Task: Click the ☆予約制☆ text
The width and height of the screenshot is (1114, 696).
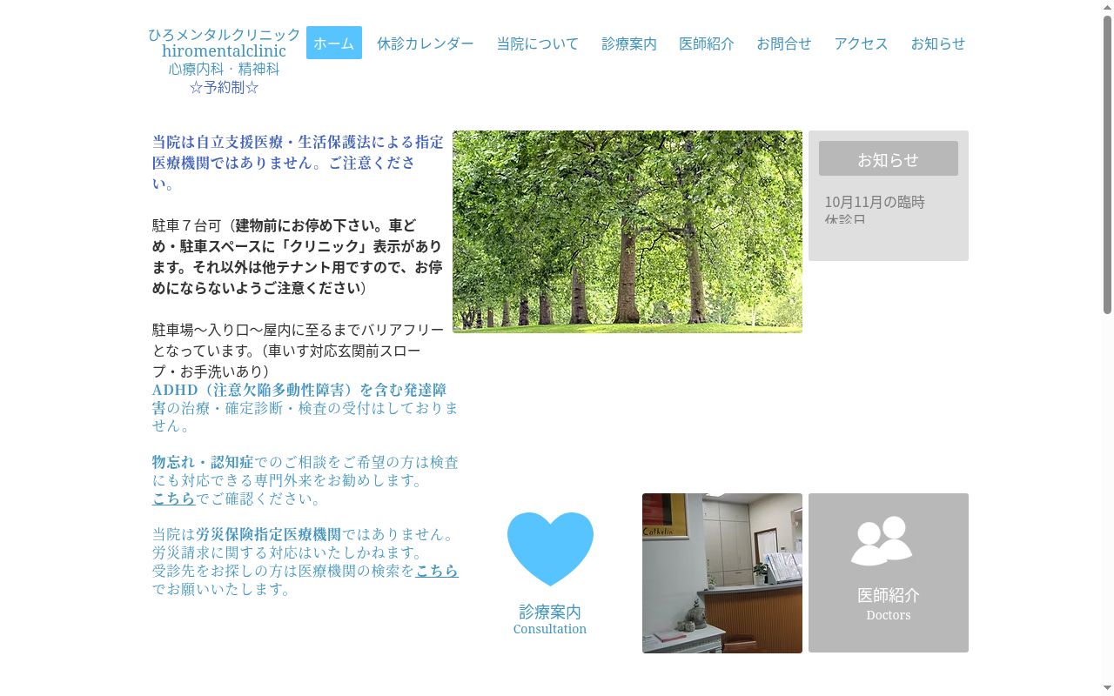Action: tap(225, 87)
